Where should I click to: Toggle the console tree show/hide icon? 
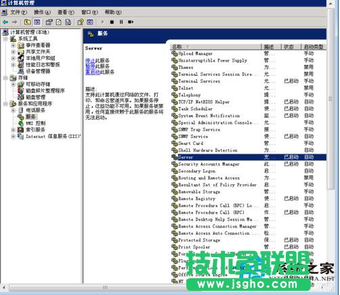(37, 22)
